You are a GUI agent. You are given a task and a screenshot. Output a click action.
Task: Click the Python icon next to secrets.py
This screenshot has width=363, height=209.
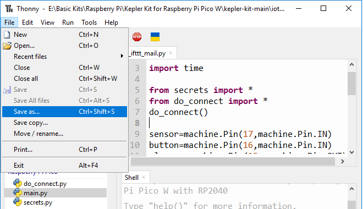(18, 202)
